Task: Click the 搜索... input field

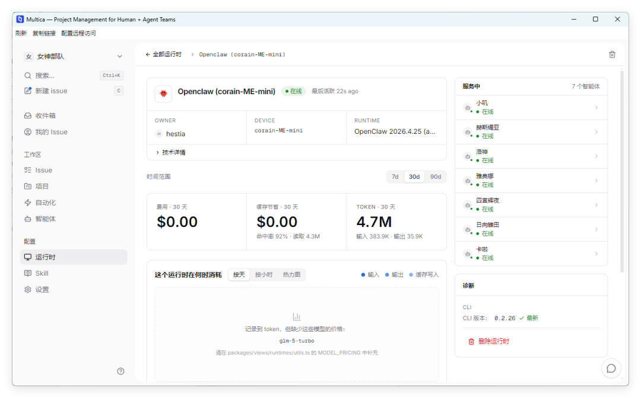Action: [74, 75]
